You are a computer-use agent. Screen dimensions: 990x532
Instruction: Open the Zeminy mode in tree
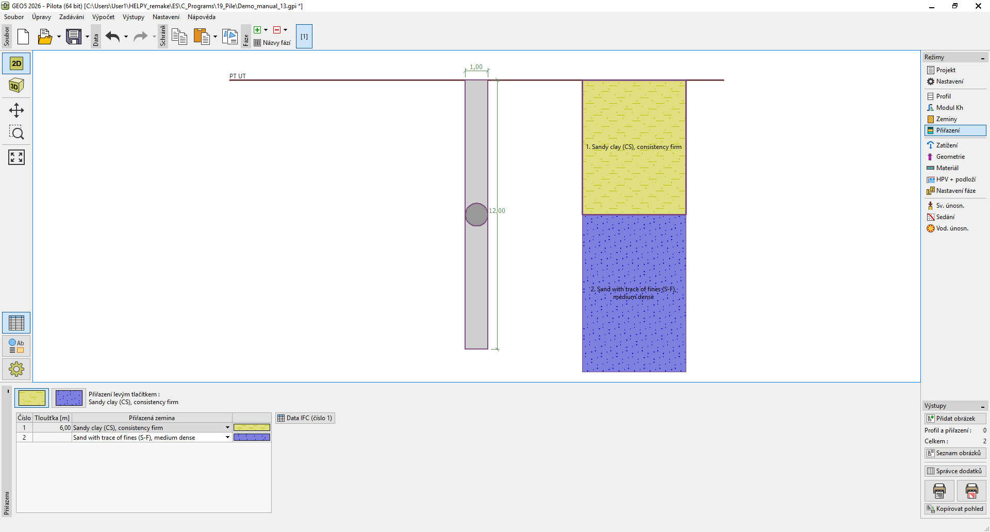[x=946, y=119]
